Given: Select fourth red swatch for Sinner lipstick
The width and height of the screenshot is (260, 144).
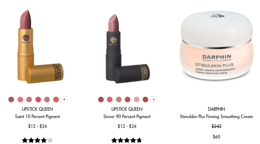Looking at the screenshot, I should (128, 100).
